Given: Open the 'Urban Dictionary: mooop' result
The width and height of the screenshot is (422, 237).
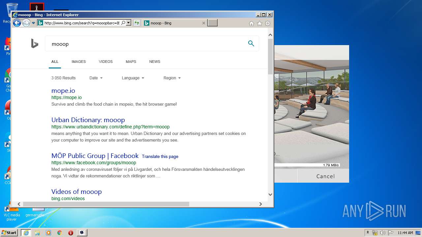Looking at the screenshot, I should pos(88,120).
